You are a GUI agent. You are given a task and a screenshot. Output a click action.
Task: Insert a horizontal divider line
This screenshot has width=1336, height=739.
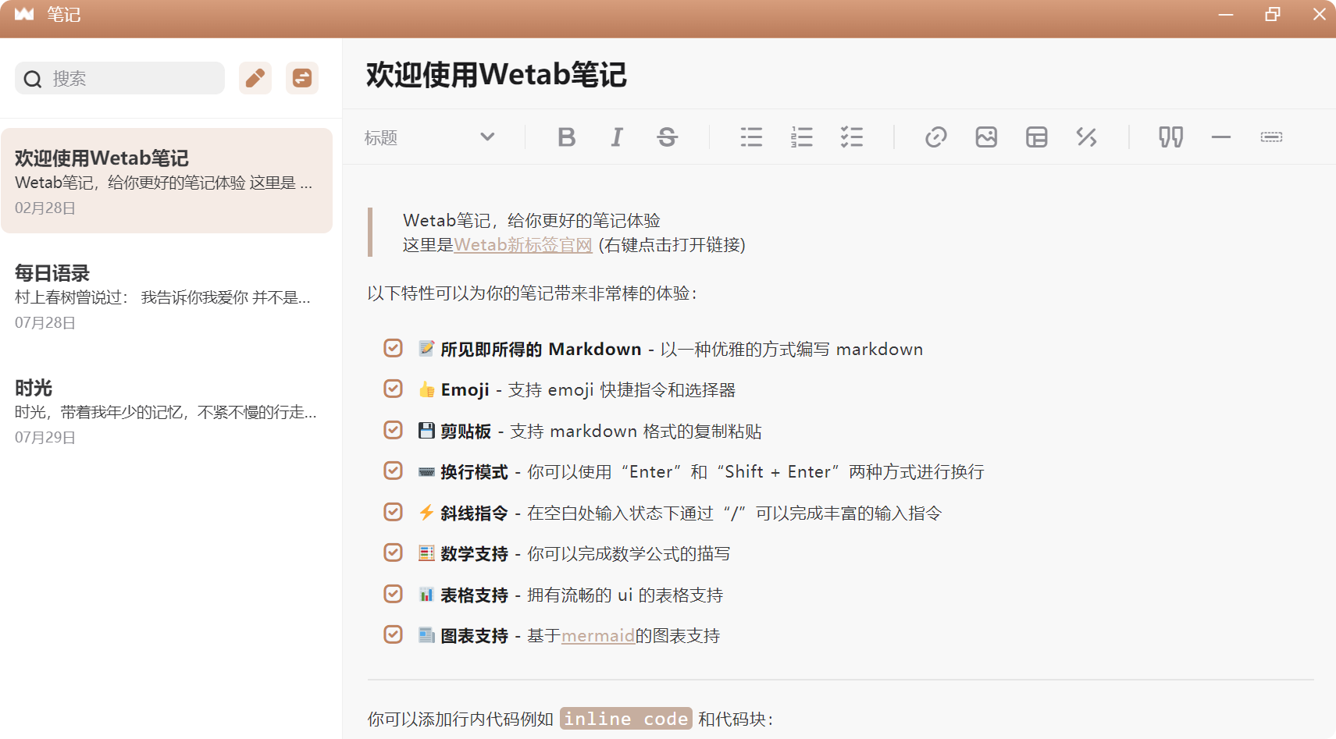(x=1221, y=137)
